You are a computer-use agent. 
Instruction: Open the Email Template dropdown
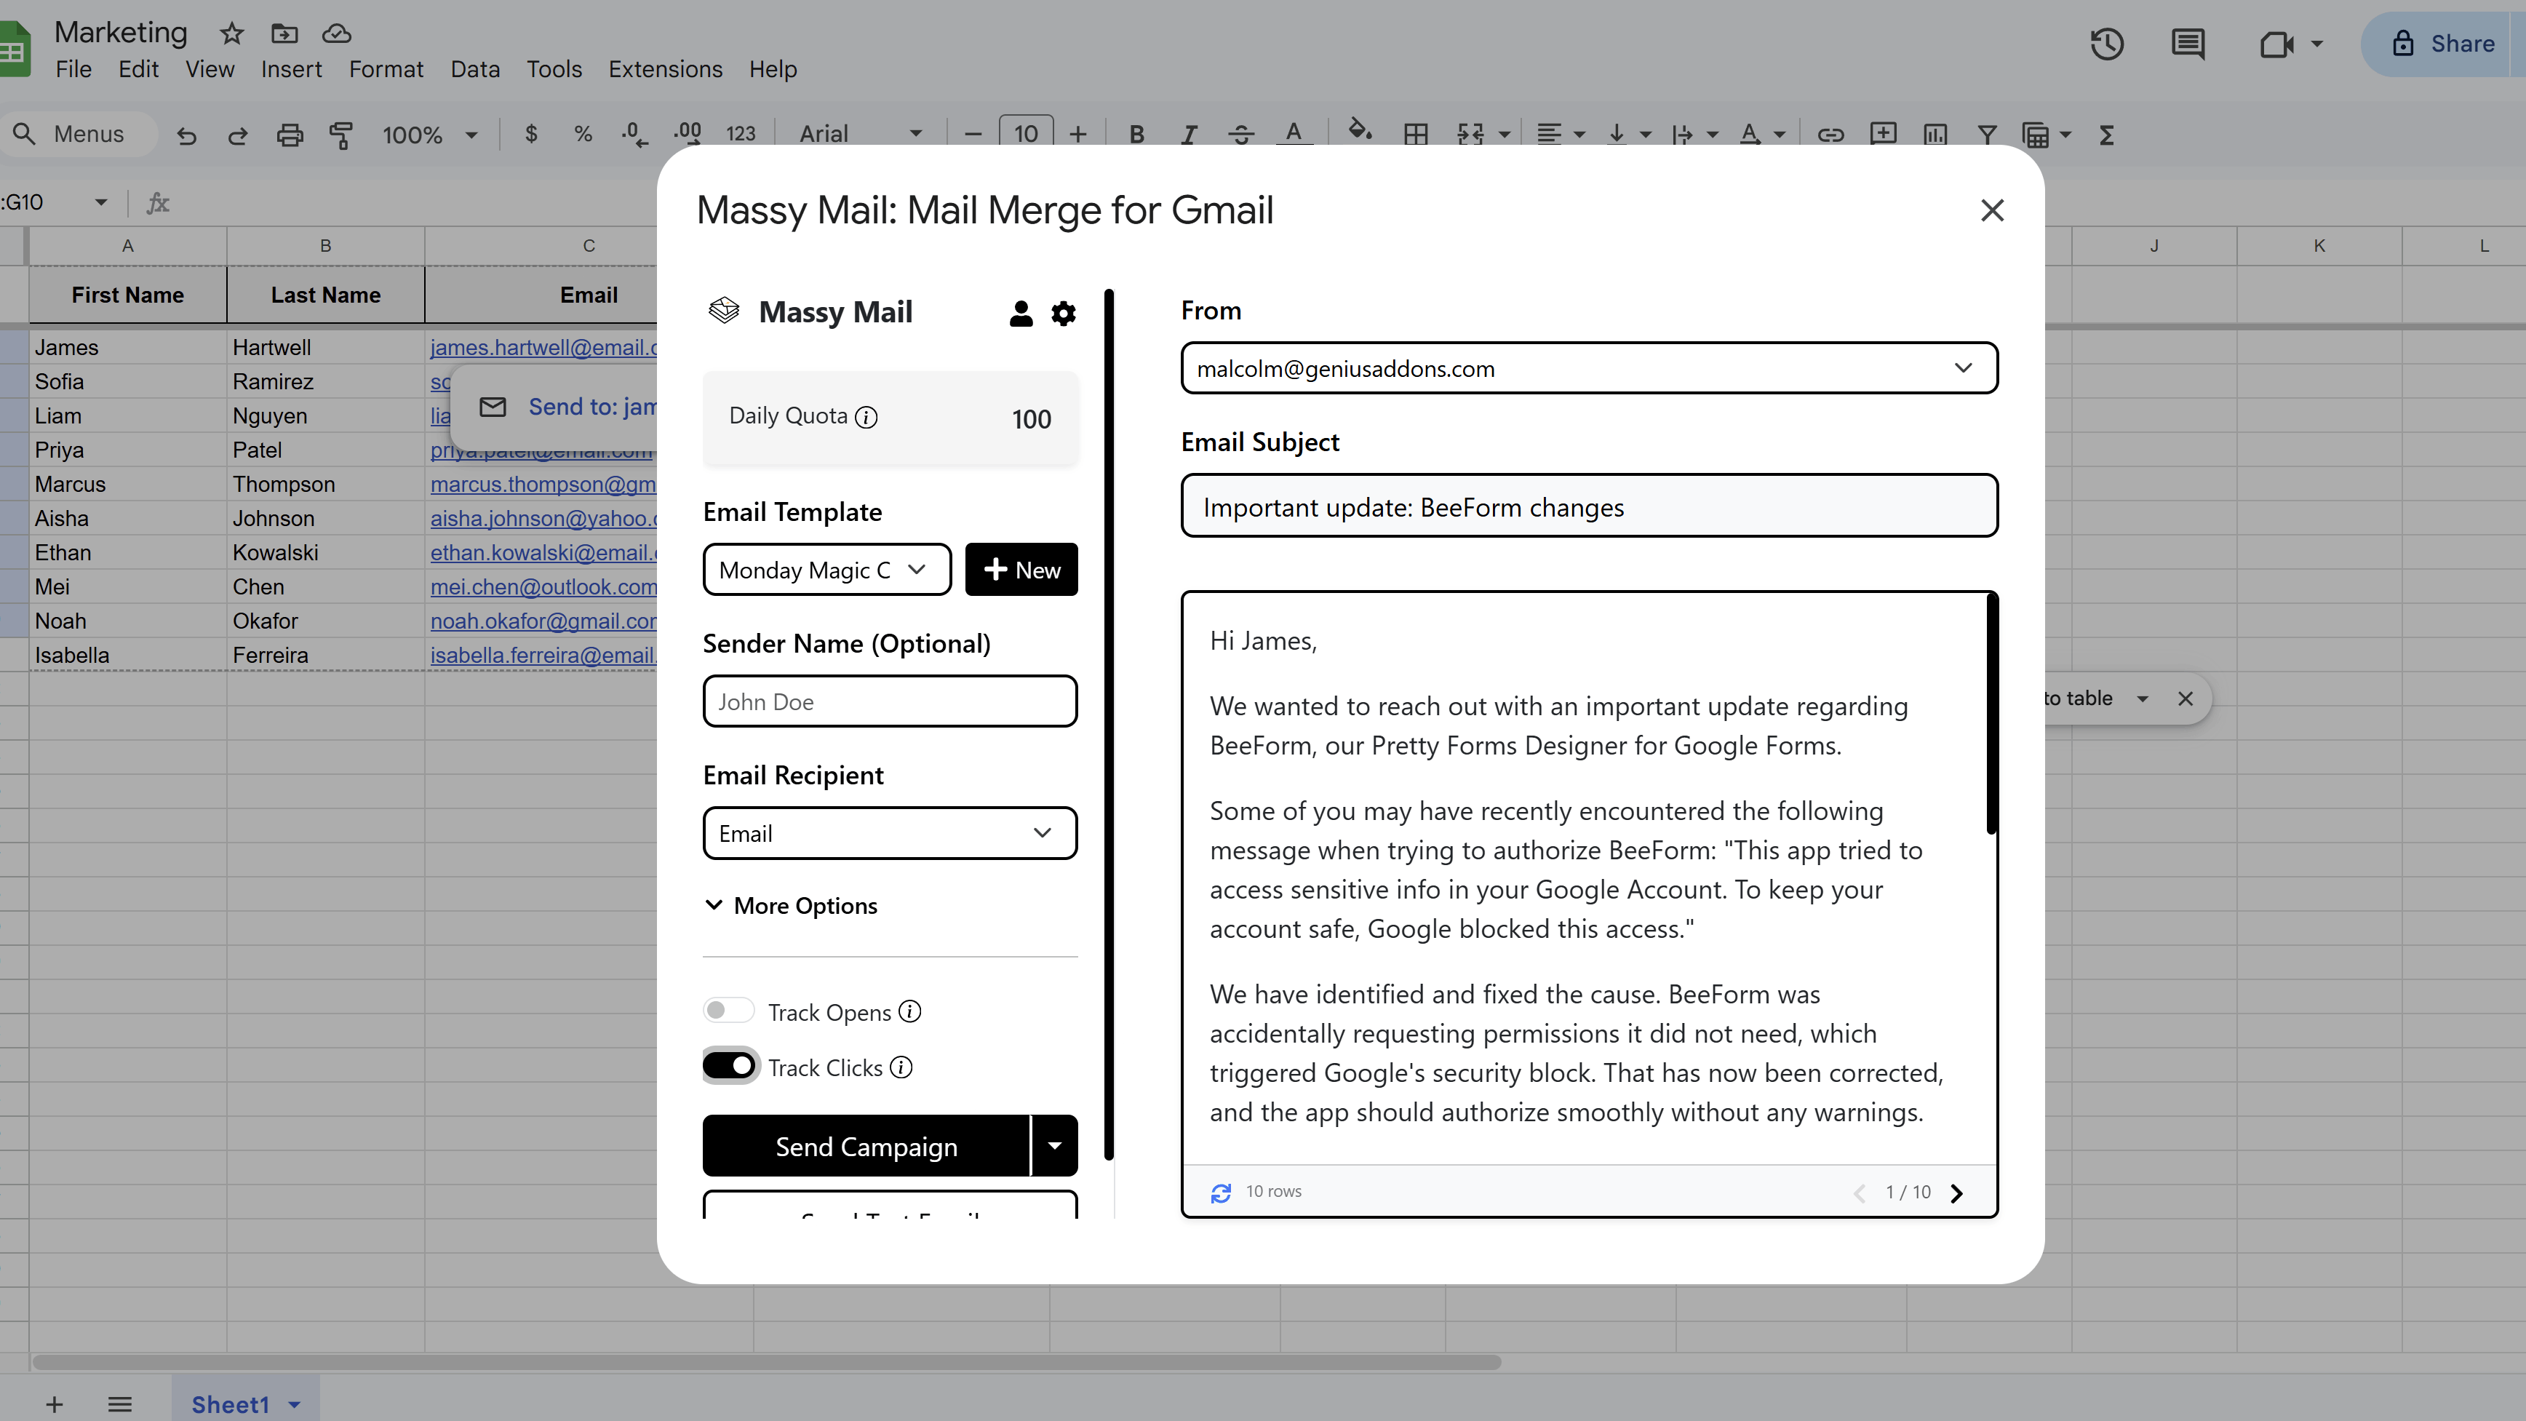coord(826,569)
